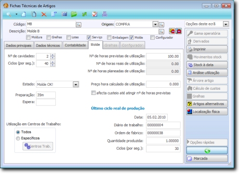Click the green open folder icon

click(74, 14)
